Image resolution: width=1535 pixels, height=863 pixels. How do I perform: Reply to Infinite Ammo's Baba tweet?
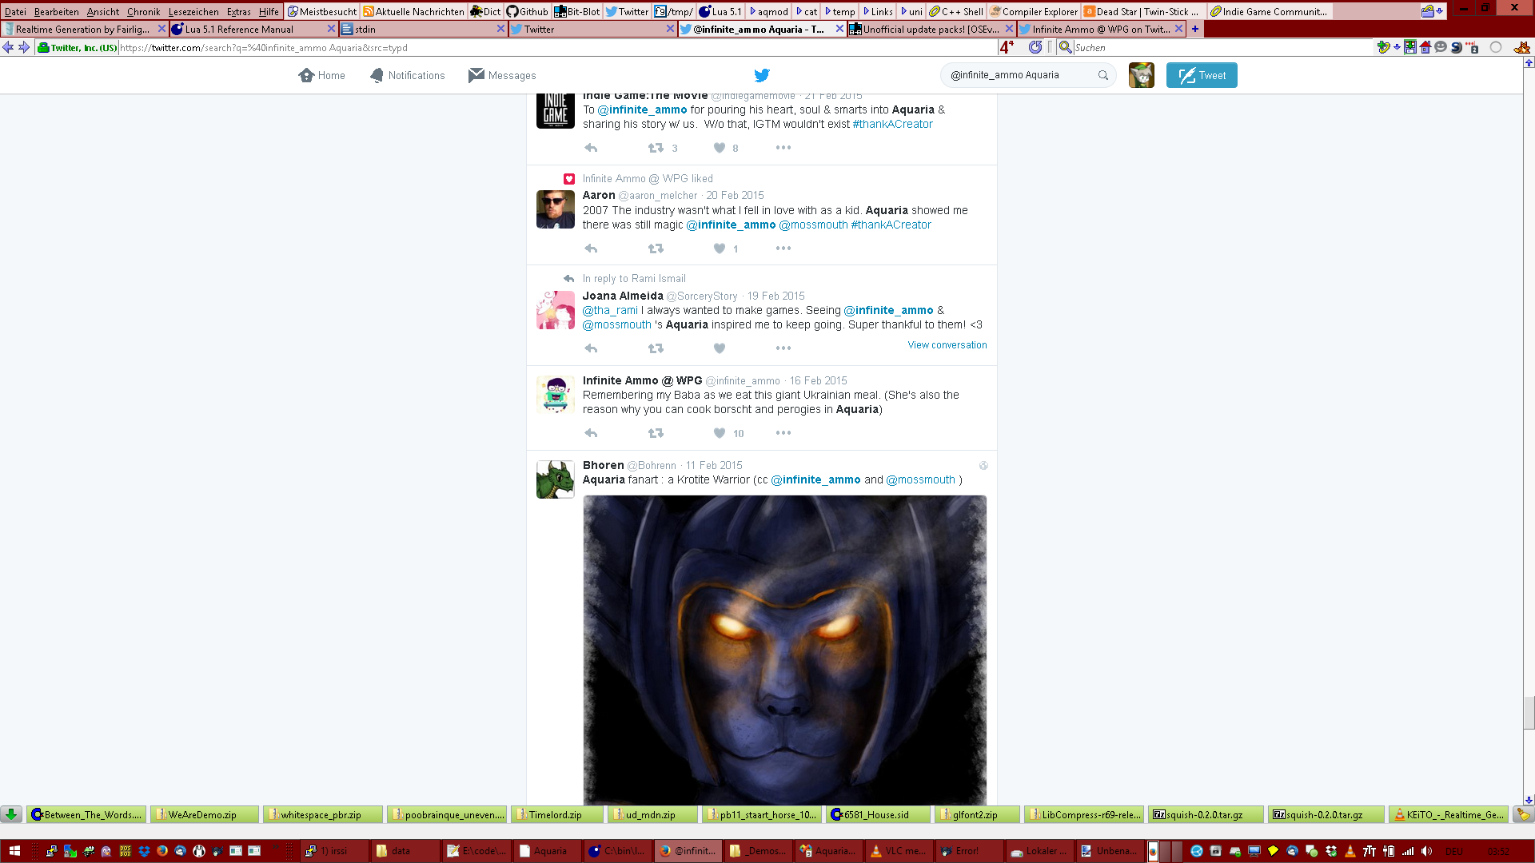tap(591, 433)
